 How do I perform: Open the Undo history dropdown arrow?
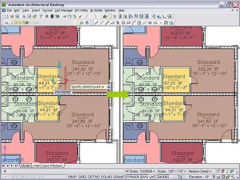[91, 16]
